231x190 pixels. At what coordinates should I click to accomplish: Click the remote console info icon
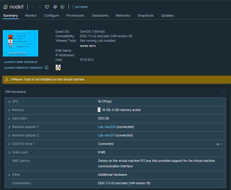click(46, 67)
